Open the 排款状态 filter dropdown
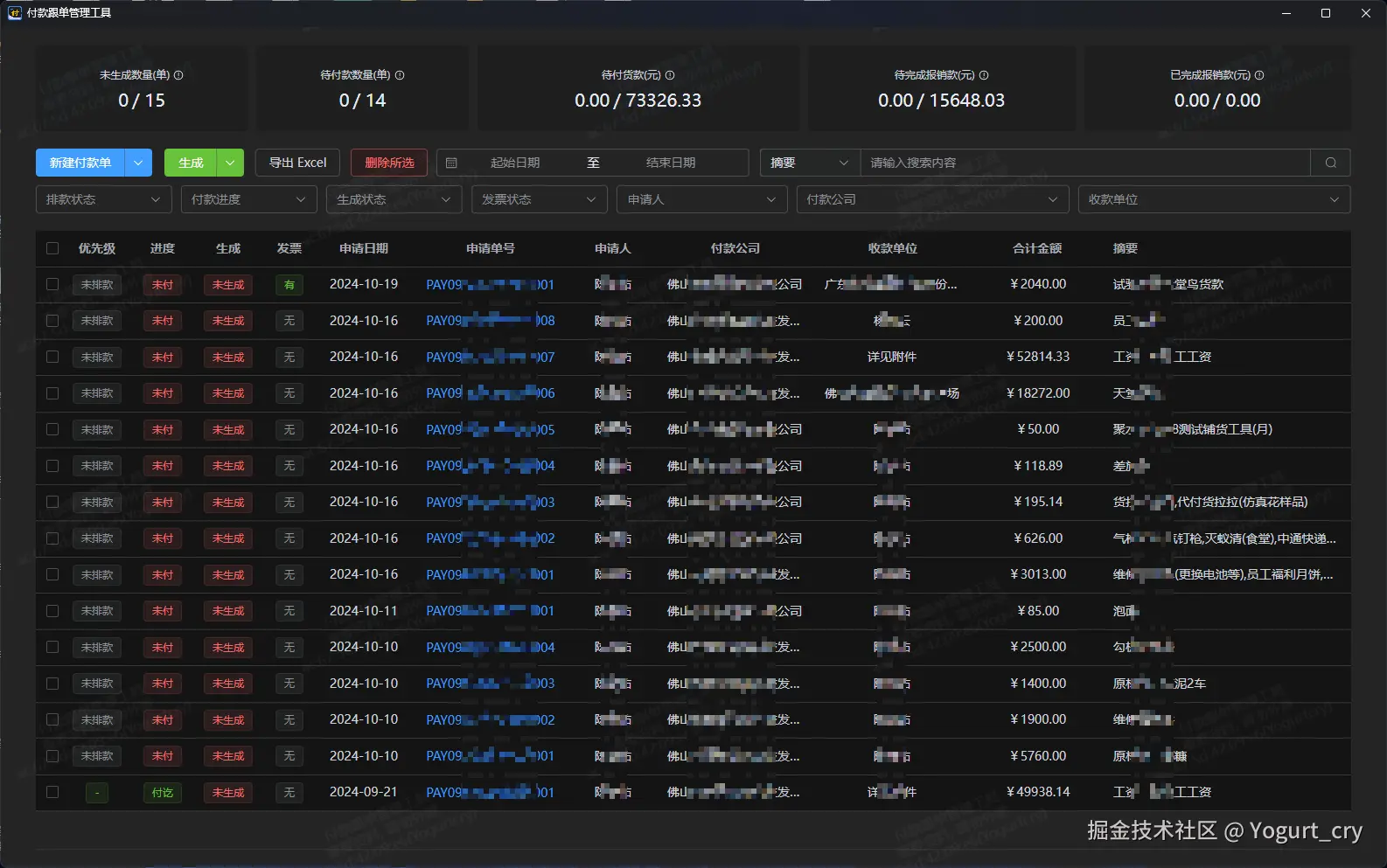The width and height of the screenshot is (1387, 868). [104, 199]
